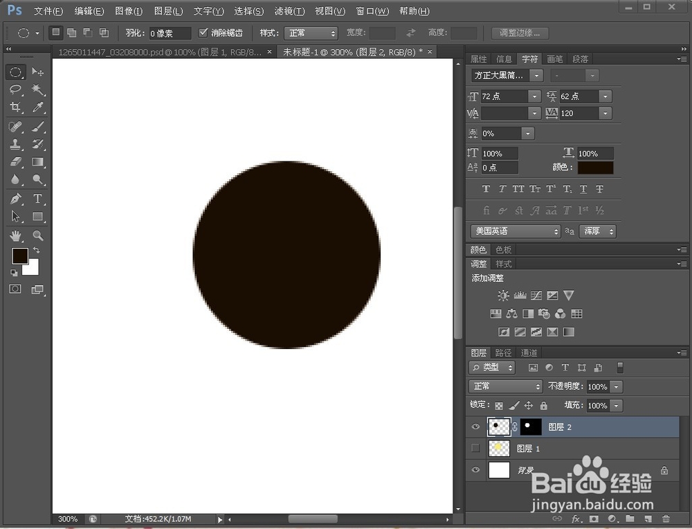Switch to the 路径 tab
692x529 pixels.
503,352
